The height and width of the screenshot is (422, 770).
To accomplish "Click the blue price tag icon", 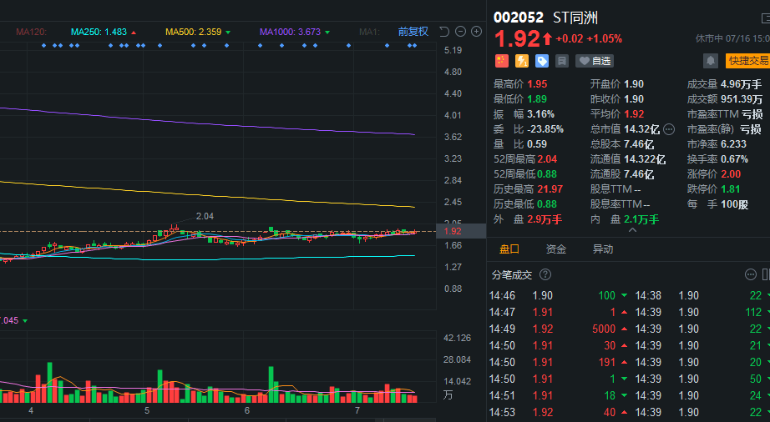I will [542, 61].
